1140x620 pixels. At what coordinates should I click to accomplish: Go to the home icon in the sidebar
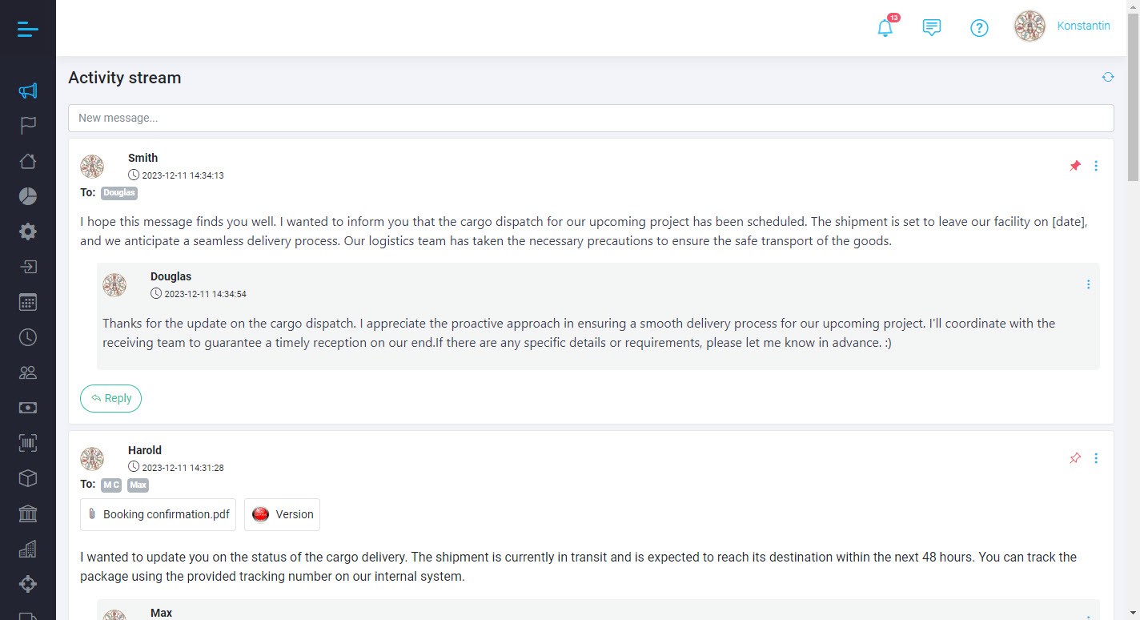tap(28, 161)
